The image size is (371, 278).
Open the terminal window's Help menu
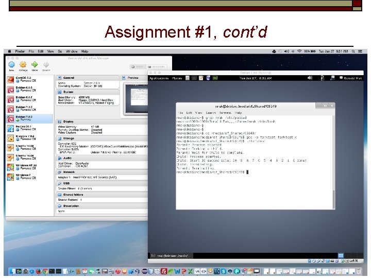(238, 113)
